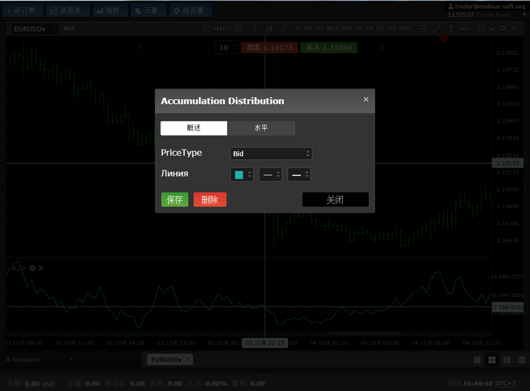Click the green 保存 button
Screen dimensions: 530x391
[x=174, y=200]
